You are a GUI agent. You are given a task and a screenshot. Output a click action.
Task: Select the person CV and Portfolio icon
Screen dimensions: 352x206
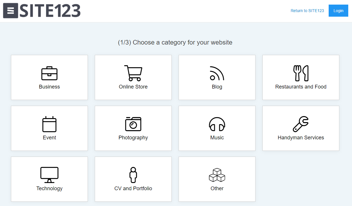click(x=133, y=175)
